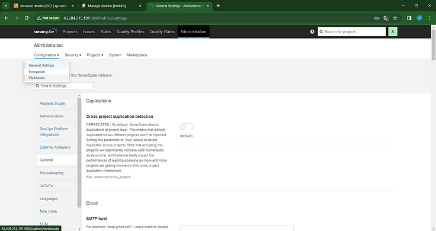Screen dimensions: 436x231
Task: Open the Quality Gates page
Action: (162, 32)
